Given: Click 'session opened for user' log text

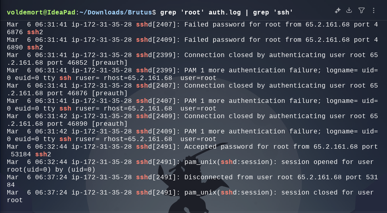Looking at the screenshot, I should [327, 162].
